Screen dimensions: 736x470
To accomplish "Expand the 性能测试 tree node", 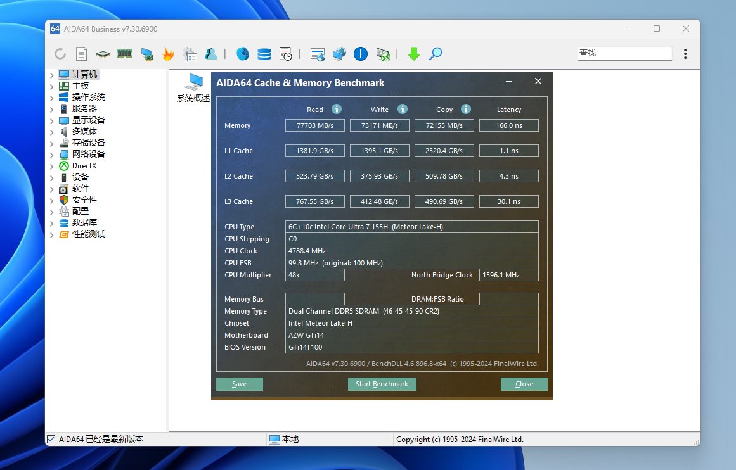I will coord(51,234).
